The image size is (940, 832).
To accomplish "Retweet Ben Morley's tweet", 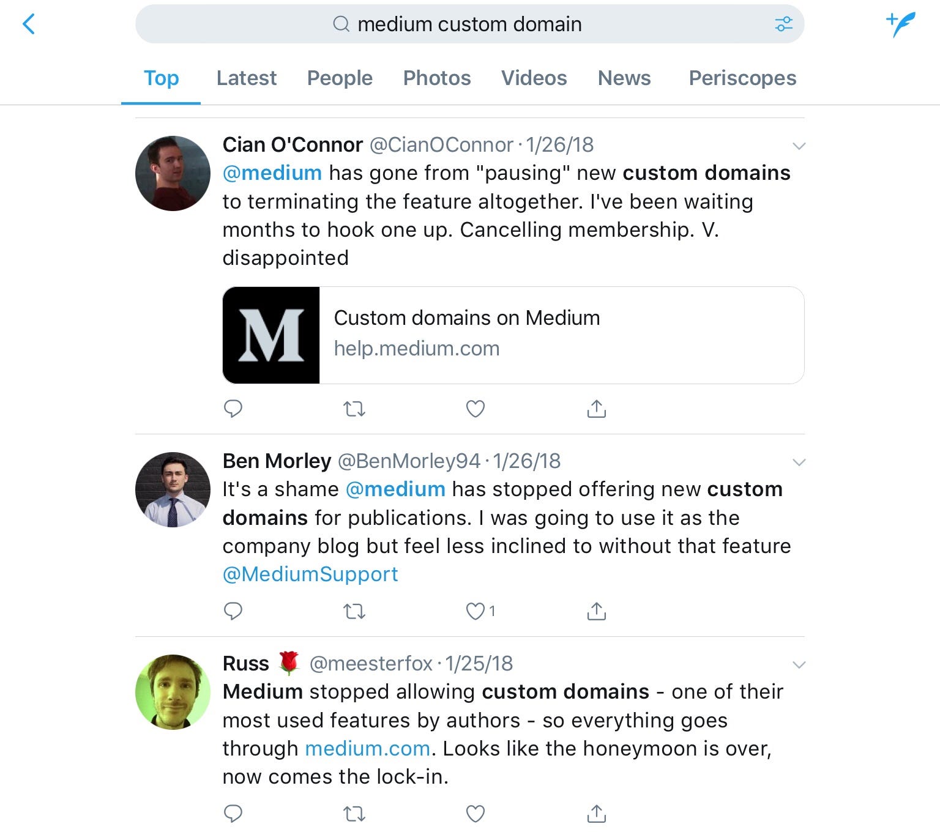I will click(x=354, y=611).
